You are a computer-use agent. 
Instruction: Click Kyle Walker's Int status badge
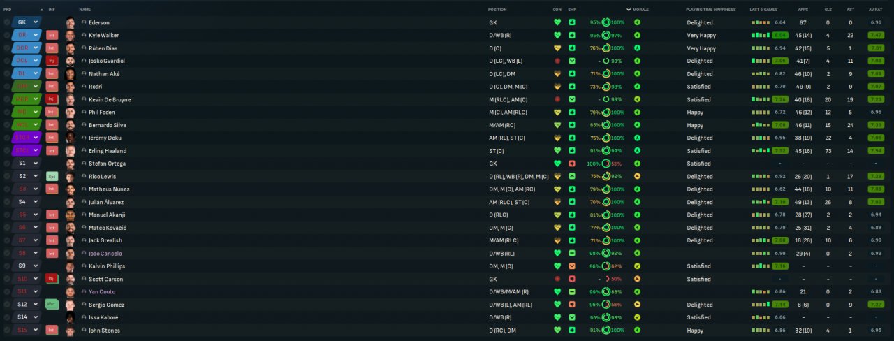click(x=52, y=35)
